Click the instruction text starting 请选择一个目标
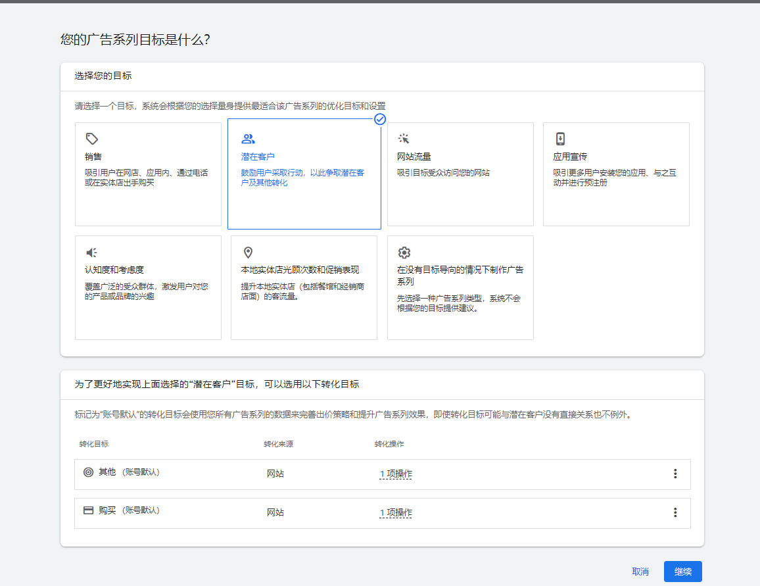 (x=230, y=106)
